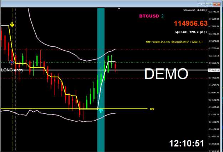Click the smiley face EA status icon

click(206, 10)
